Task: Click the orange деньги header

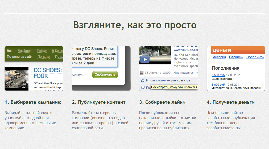Action: point(238,50)
